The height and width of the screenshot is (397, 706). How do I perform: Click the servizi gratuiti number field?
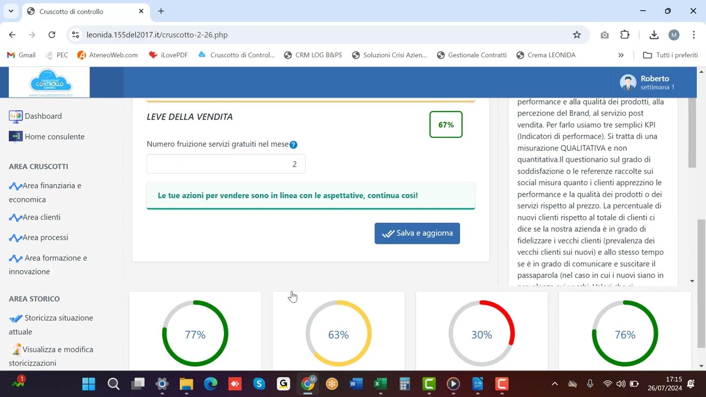[x=226, y=164]
